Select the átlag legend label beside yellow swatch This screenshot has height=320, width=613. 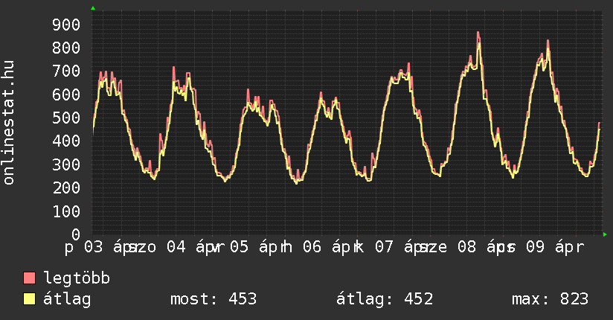click(x=66, y=299)
